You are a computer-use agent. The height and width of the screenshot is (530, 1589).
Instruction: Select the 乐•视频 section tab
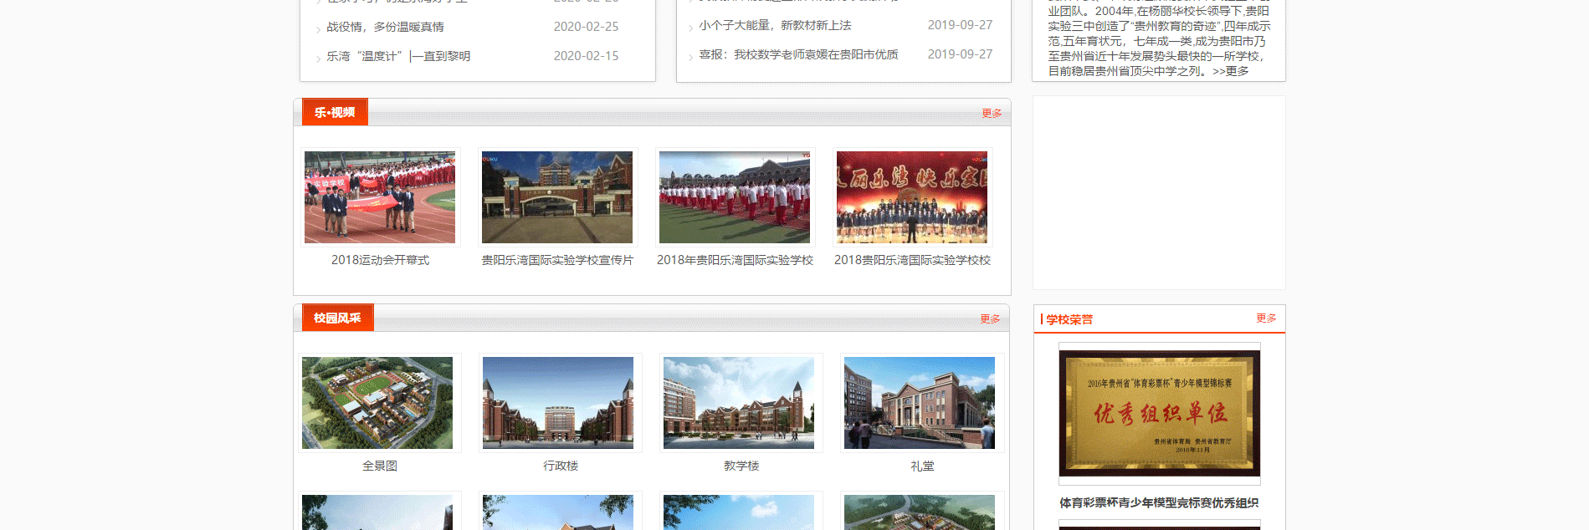pyautogui.click(x=335, y=112)
